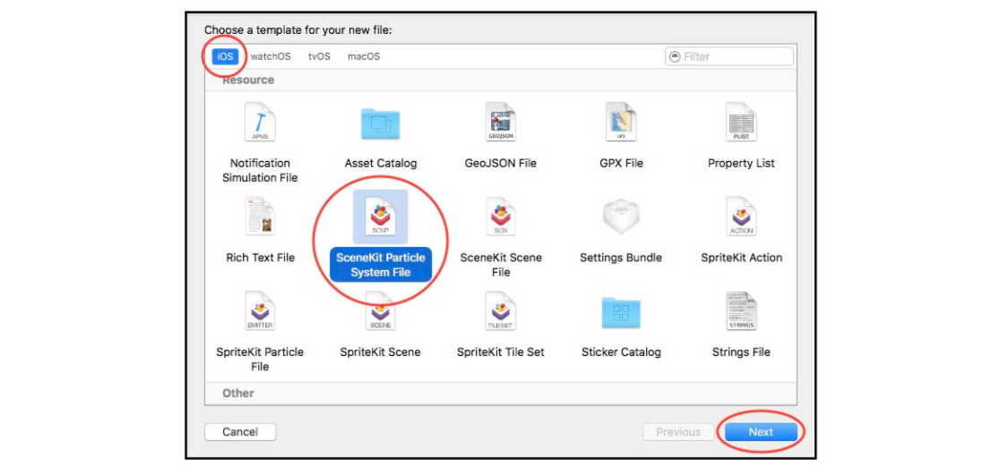Pick the GPX File template icon
Screen dimensions: 982x467
coord(621,123)
